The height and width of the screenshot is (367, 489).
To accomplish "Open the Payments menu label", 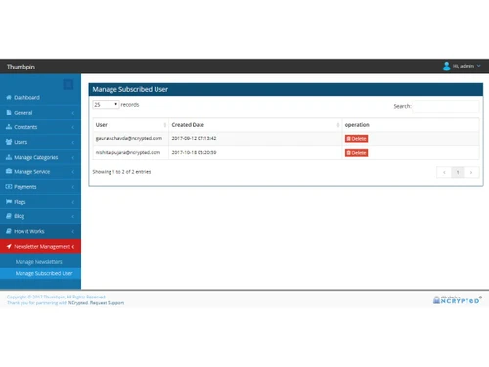I will click(25, 187).
